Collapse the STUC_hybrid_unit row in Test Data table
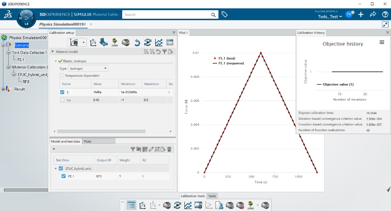 (56, 169)
